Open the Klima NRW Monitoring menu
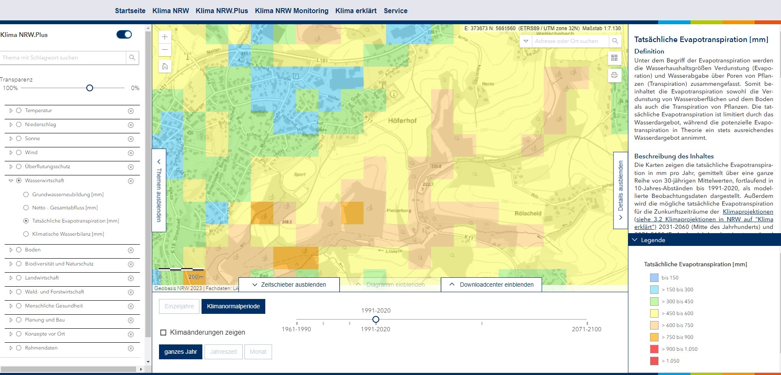Screen dimensions: 781x375 coord(292,11)
